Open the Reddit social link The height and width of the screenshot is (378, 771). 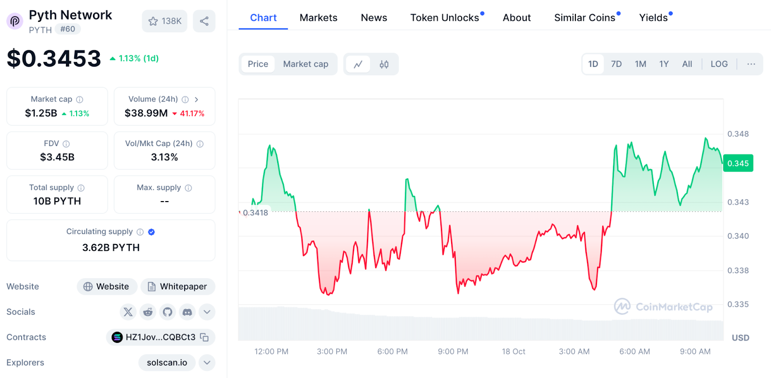tap(148, 312)
